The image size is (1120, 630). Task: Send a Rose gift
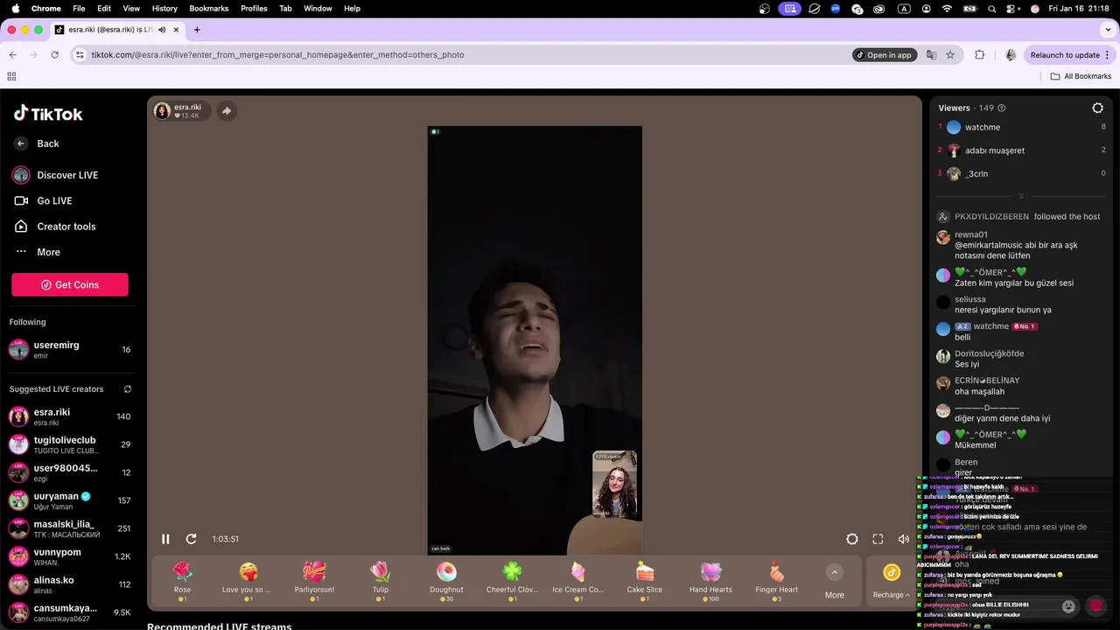[182, 582]
